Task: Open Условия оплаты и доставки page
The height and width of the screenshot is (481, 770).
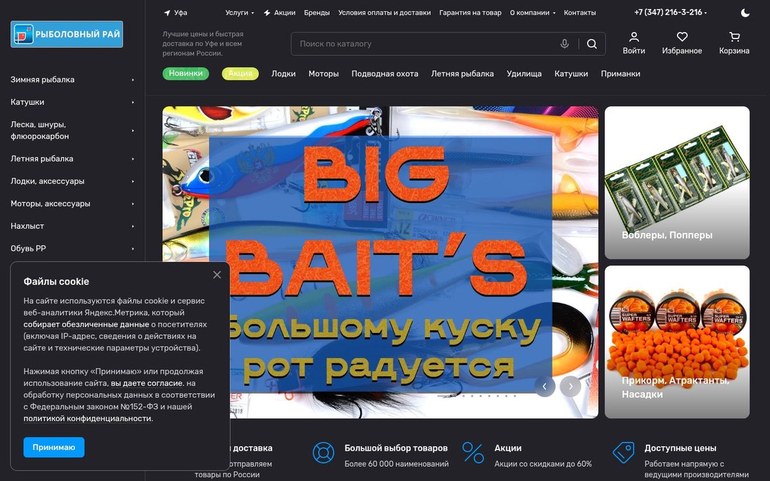Action: pyautogui.click(x=384, y=13)
